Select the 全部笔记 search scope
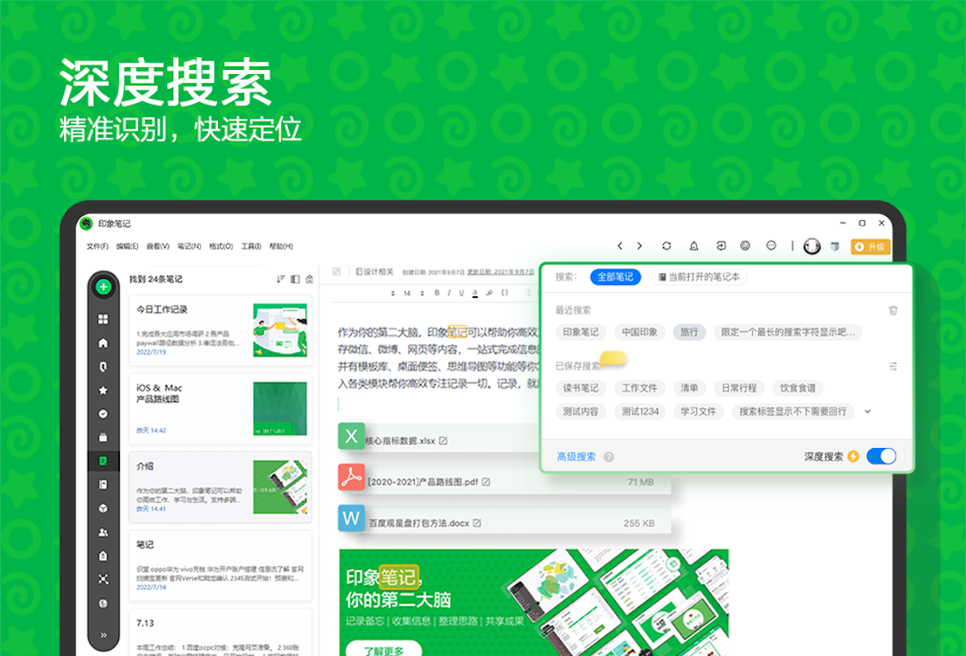Screen dimensions: 966x656 (614, 277)
